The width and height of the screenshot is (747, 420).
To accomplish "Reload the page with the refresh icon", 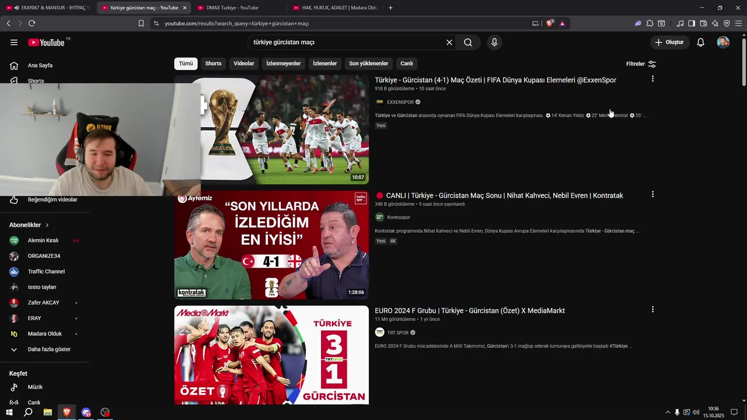I will coord(32,23).
